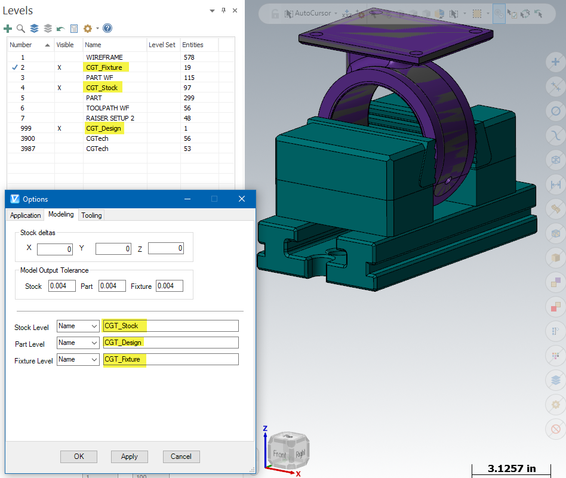
Task: Open the Stock Level Name dropdown
Action: pos(78,326)
